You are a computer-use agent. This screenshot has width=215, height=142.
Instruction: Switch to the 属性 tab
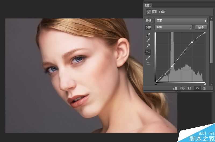148,5
